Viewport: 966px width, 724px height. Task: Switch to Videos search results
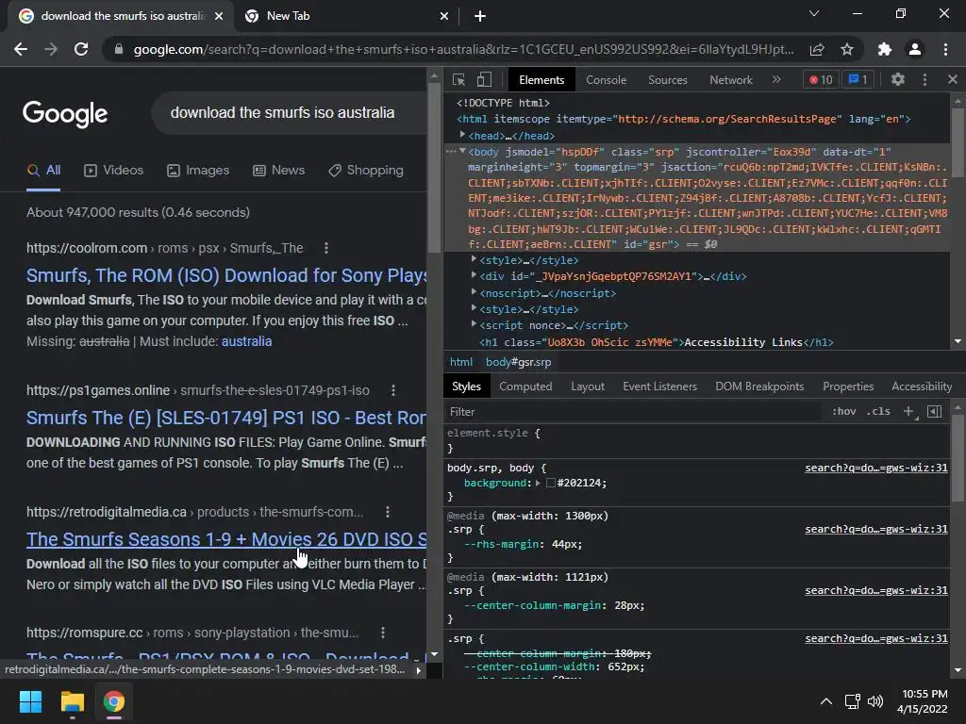pos(113,171)
